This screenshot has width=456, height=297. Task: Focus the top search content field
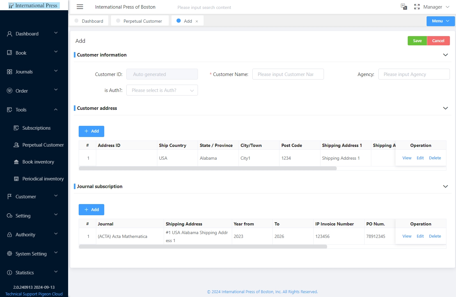[x=204, y=7]
